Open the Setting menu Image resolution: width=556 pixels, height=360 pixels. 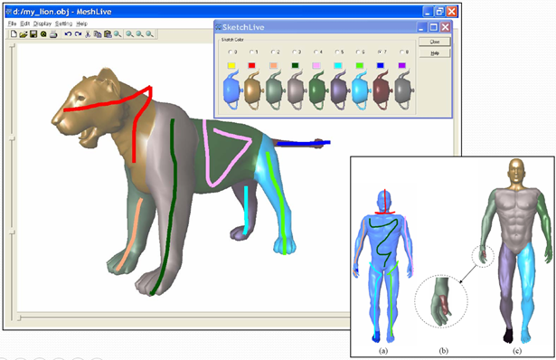(63, 24)
